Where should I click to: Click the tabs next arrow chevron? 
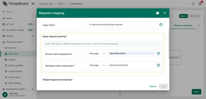[199, 25]
